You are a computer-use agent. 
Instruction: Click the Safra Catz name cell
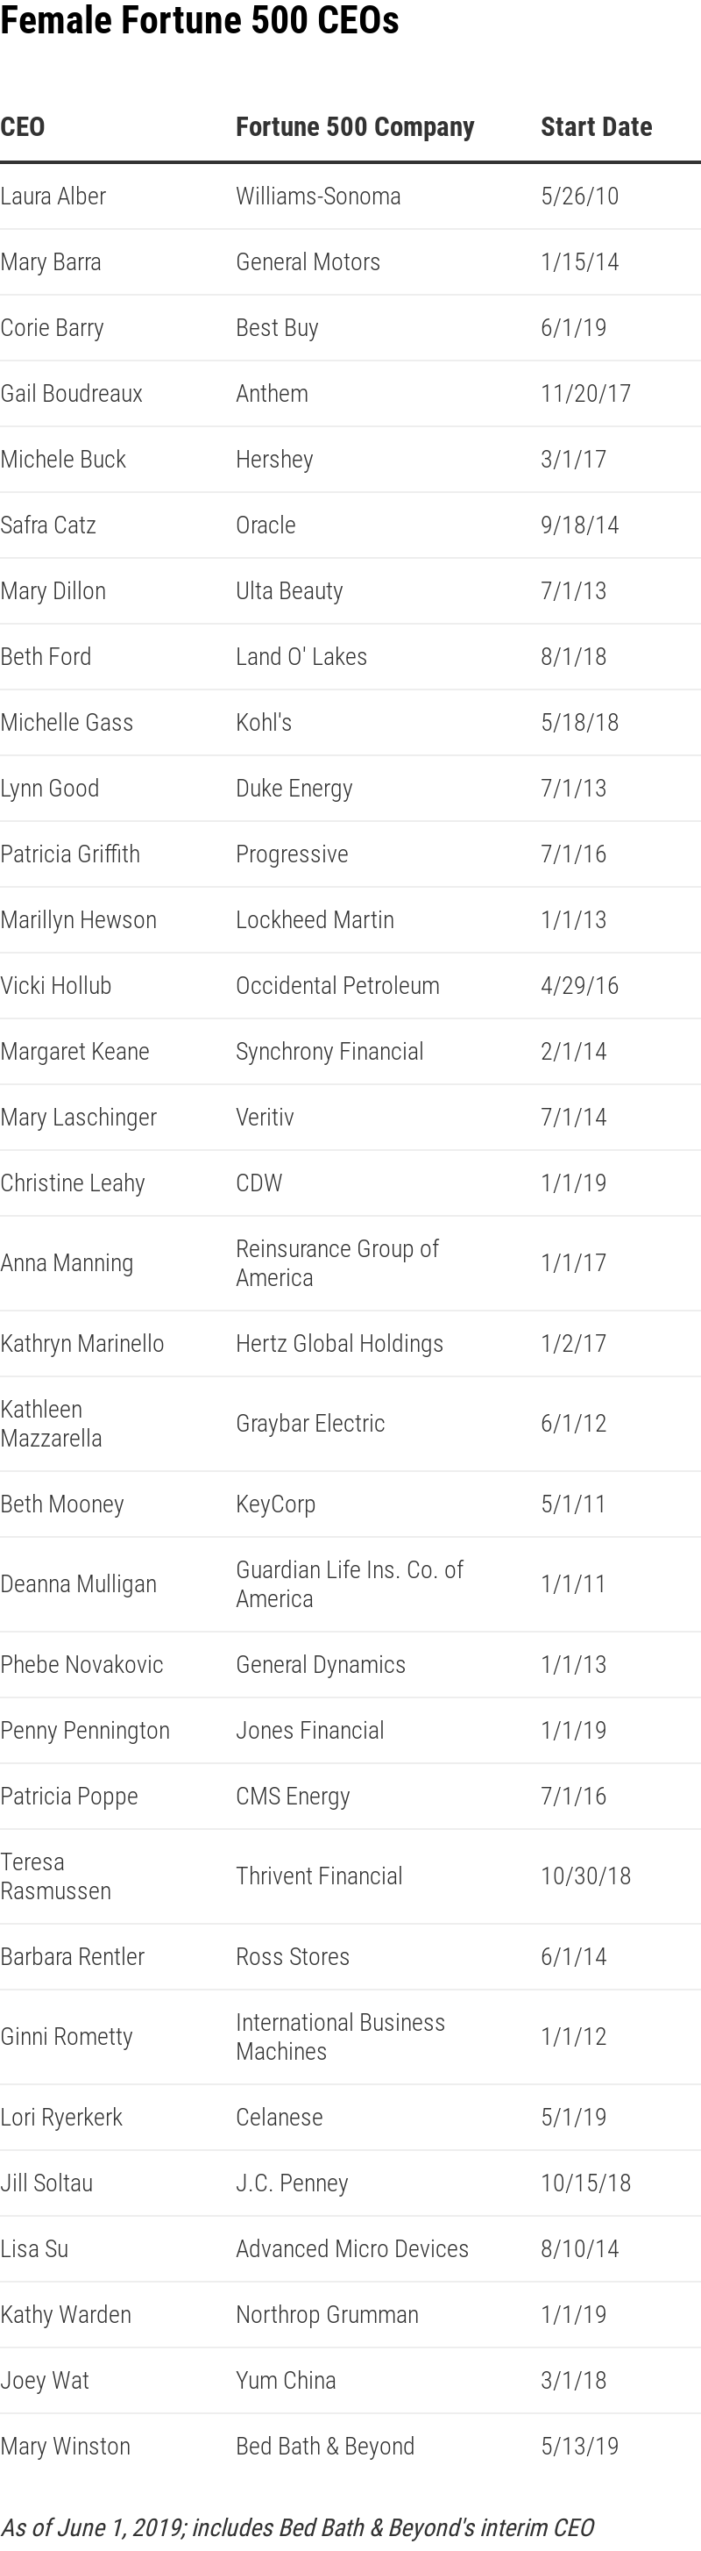pos(47,525)
